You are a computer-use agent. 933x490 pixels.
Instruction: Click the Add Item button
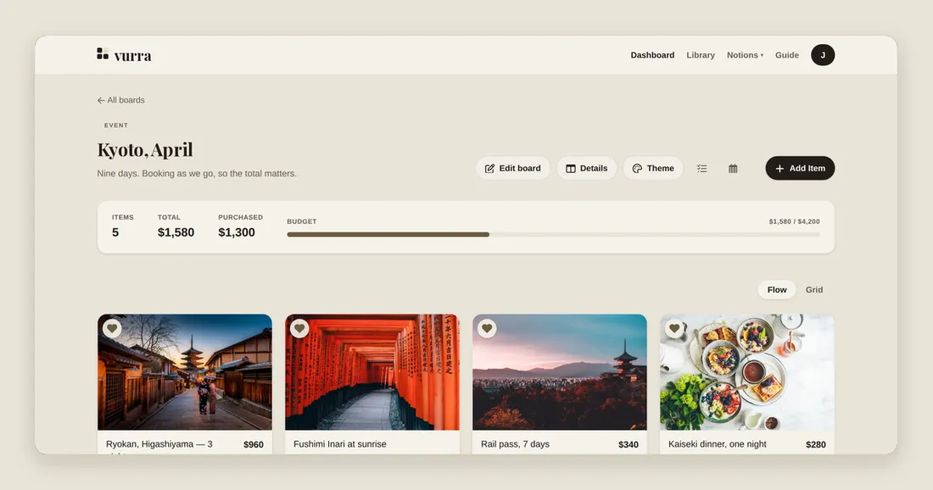(x=800, y=169)
